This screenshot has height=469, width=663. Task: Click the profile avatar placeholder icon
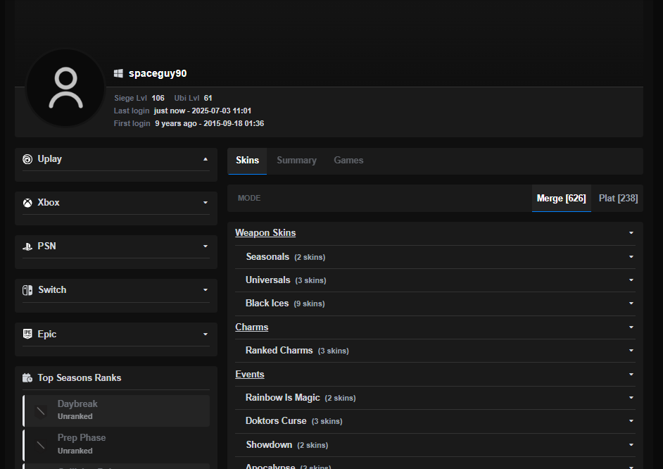point(65,87)
